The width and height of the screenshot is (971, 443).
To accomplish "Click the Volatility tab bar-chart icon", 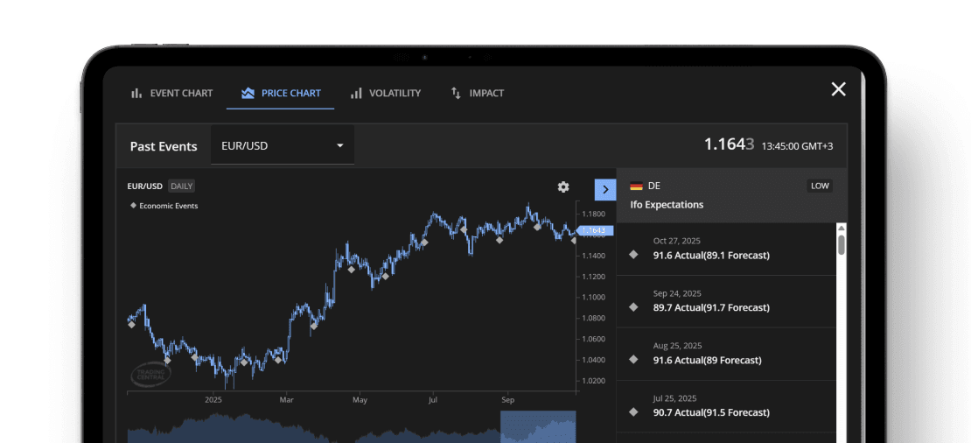I will (x=356, y=93).
